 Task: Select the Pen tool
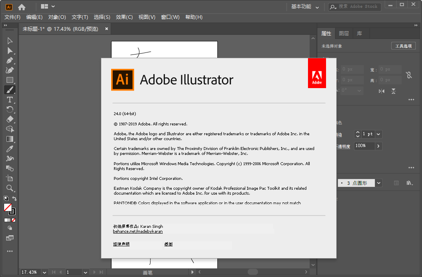(x=10, y=60)
